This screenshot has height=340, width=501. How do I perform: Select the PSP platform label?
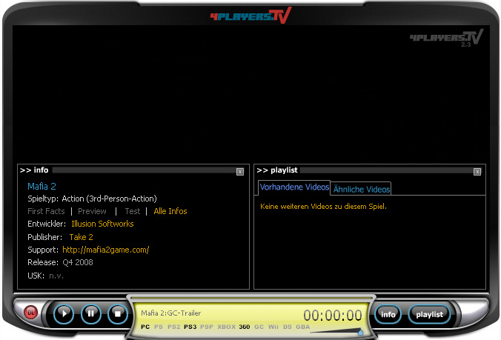tap(207, 327)
